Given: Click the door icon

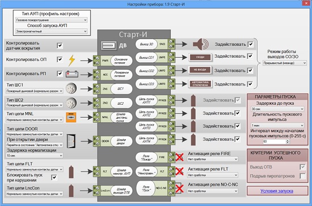Looking at the screenshot, I should pyautogui.click(x=71, y=141).
